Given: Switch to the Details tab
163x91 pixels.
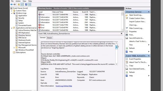Looking at the screenshot, I should (x=49, y=38).
